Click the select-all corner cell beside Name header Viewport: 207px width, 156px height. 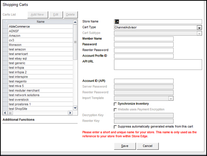coord(5,22)
